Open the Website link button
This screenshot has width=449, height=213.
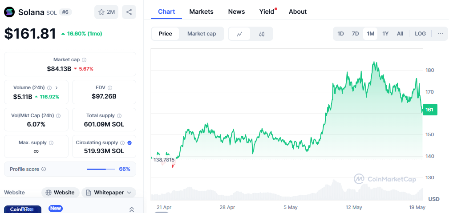pyautogui.click(x=61, y=193)
